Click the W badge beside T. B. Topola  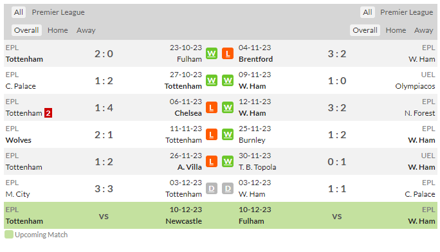coord(228,161)
